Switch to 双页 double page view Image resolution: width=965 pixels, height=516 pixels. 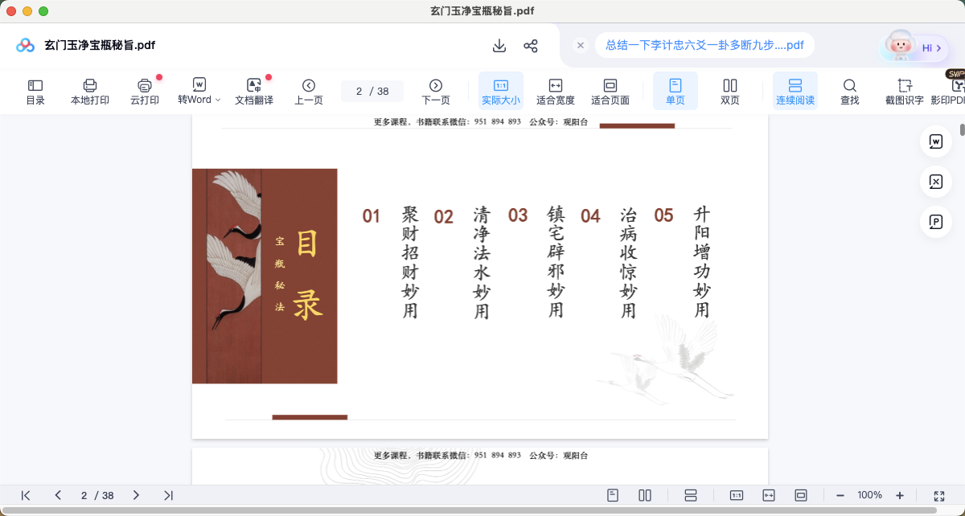click(730, 92)
